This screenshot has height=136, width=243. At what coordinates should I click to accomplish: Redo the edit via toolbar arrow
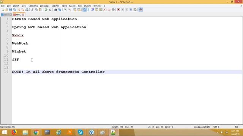(x=50, y=9)
